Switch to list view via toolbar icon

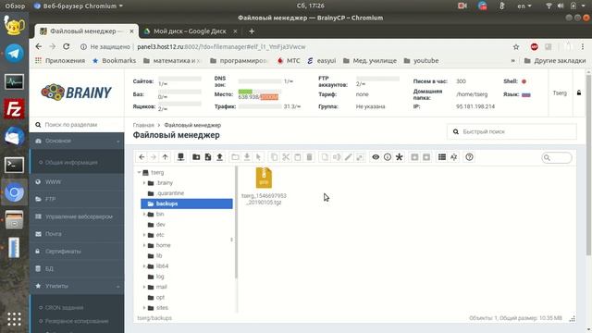(x=442, y=157)
